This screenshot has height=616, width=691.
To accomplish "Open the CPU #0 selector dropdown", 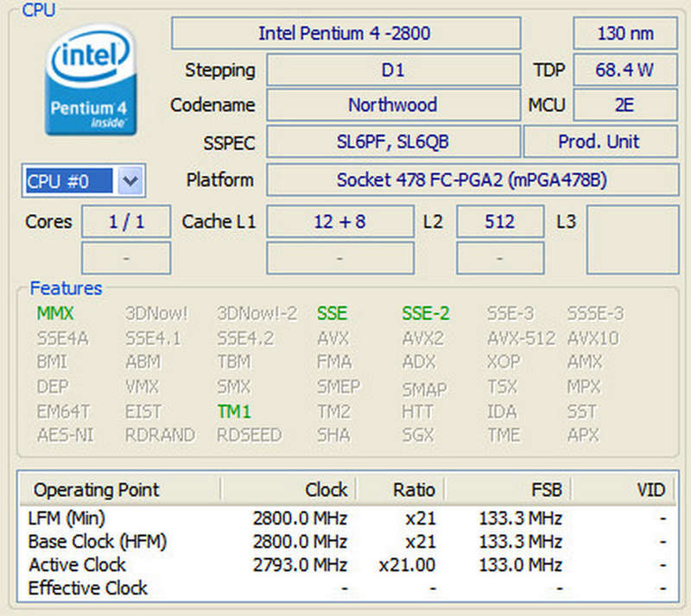I will (130, 180).
